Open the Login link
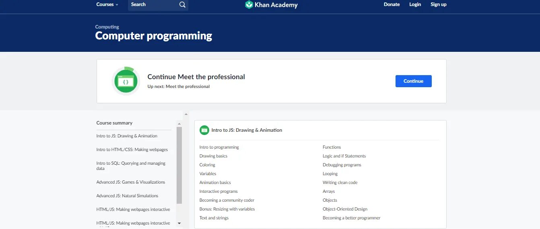Image resolution: width=540 pixels, height=229 pixels. (415, 4)
